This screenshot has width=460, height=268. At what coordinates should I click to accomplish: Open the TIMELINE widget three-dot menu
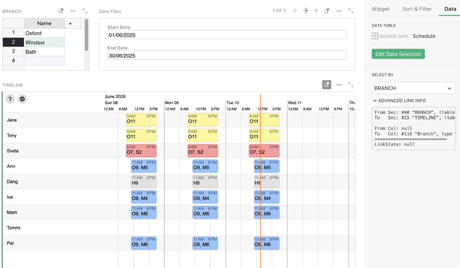tap(339, 85)
